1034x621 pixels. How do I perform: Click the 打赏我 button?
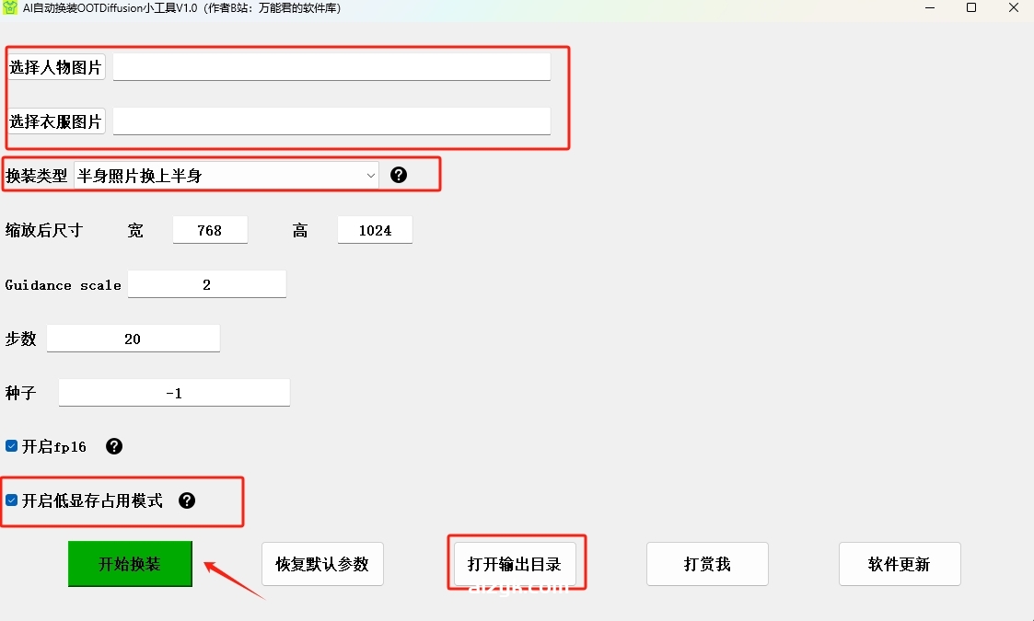707,564
